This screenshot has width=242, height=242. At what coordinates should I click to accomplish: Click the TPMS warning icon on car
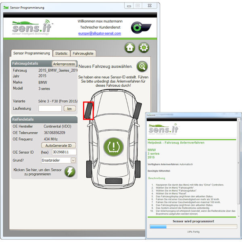click(x=113, y=147)
